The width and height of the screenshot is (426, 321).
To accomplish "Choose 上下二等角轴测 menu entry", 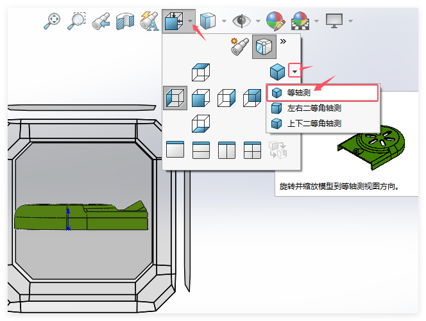I will (323, 124).
